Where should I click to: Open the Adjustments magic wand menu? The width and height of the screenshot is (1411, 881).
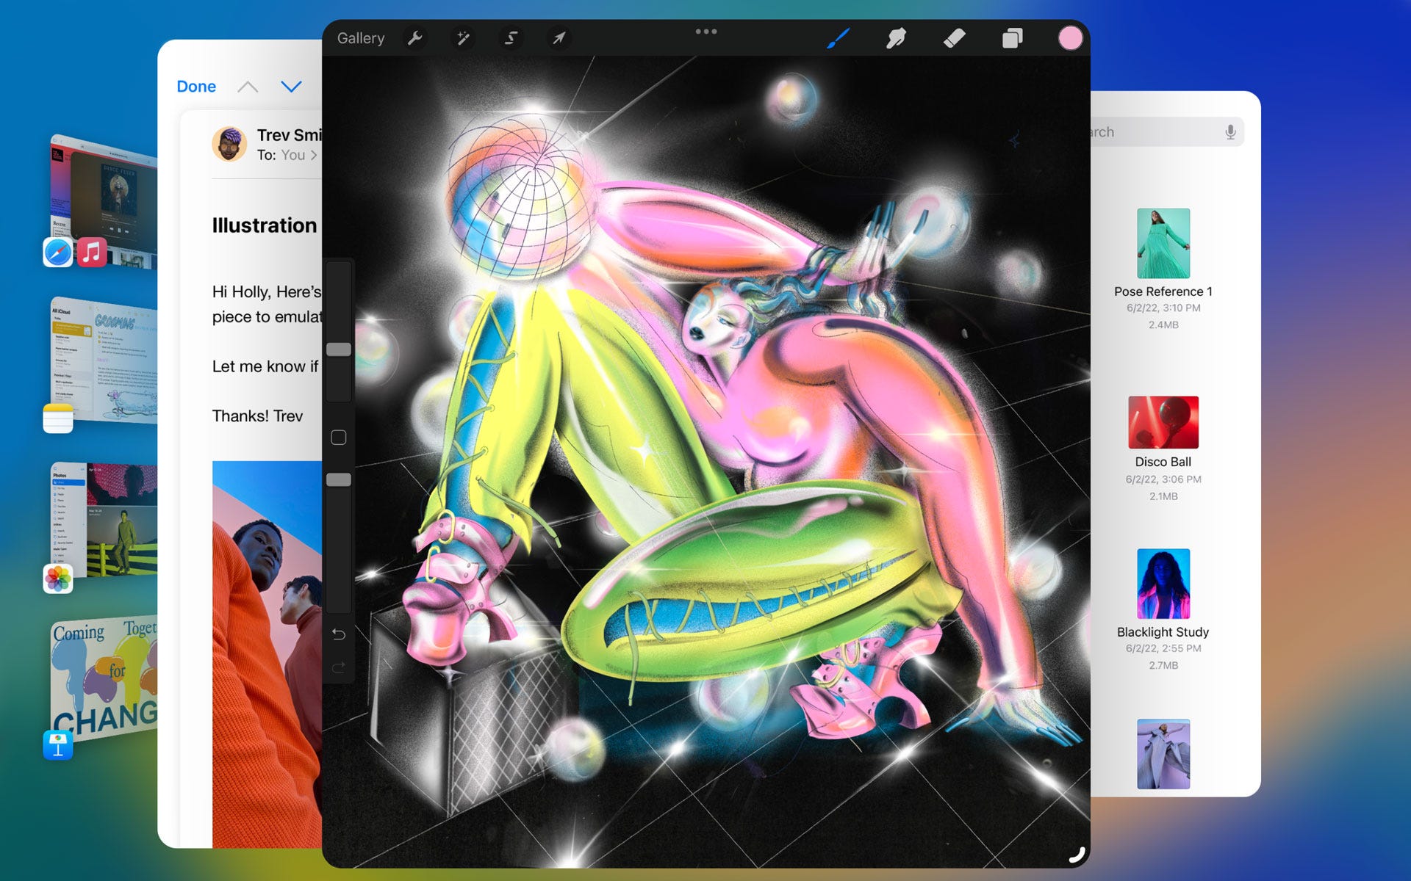(x=463, y=38)
